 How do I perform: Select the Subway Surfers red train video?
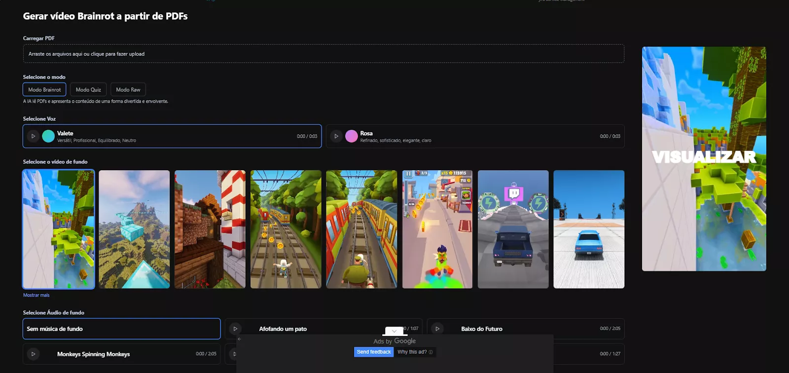(361, 229)
